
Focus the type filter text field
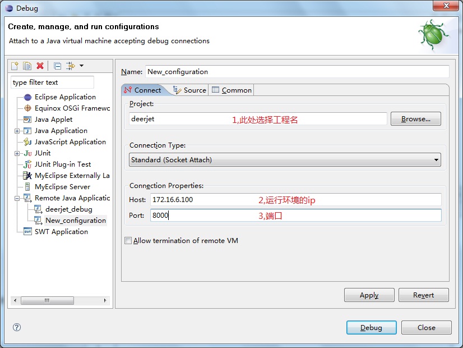click(52, 83)
